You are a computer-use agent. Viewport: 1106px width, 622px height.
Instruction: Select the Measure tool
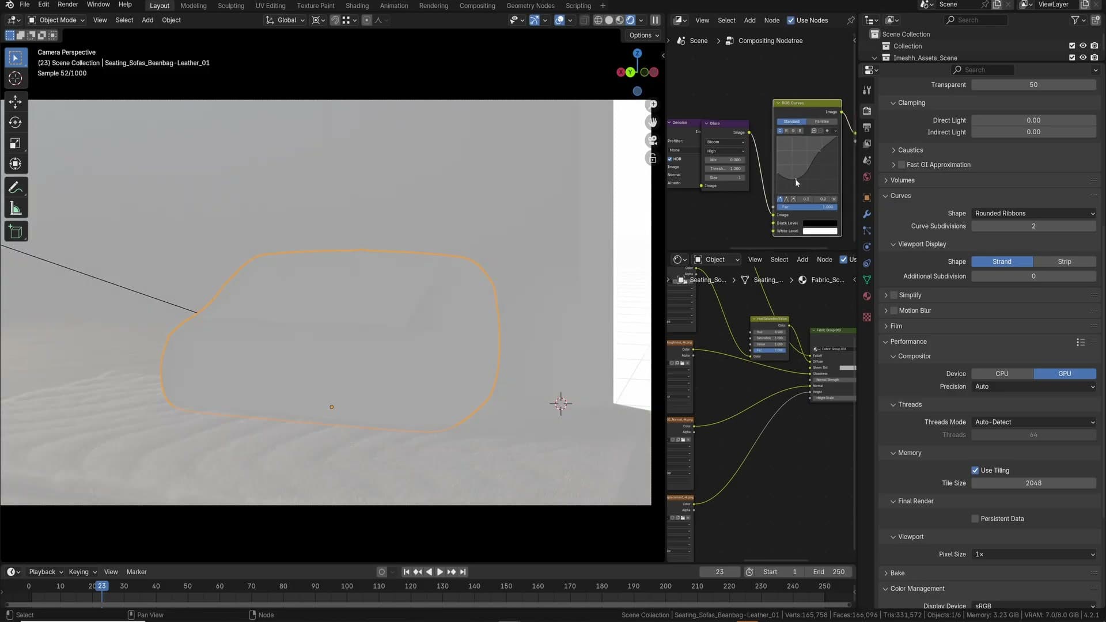coord(16,208)
